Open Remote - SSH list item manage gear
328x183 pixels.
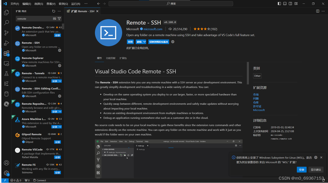(x=59, y=50)
